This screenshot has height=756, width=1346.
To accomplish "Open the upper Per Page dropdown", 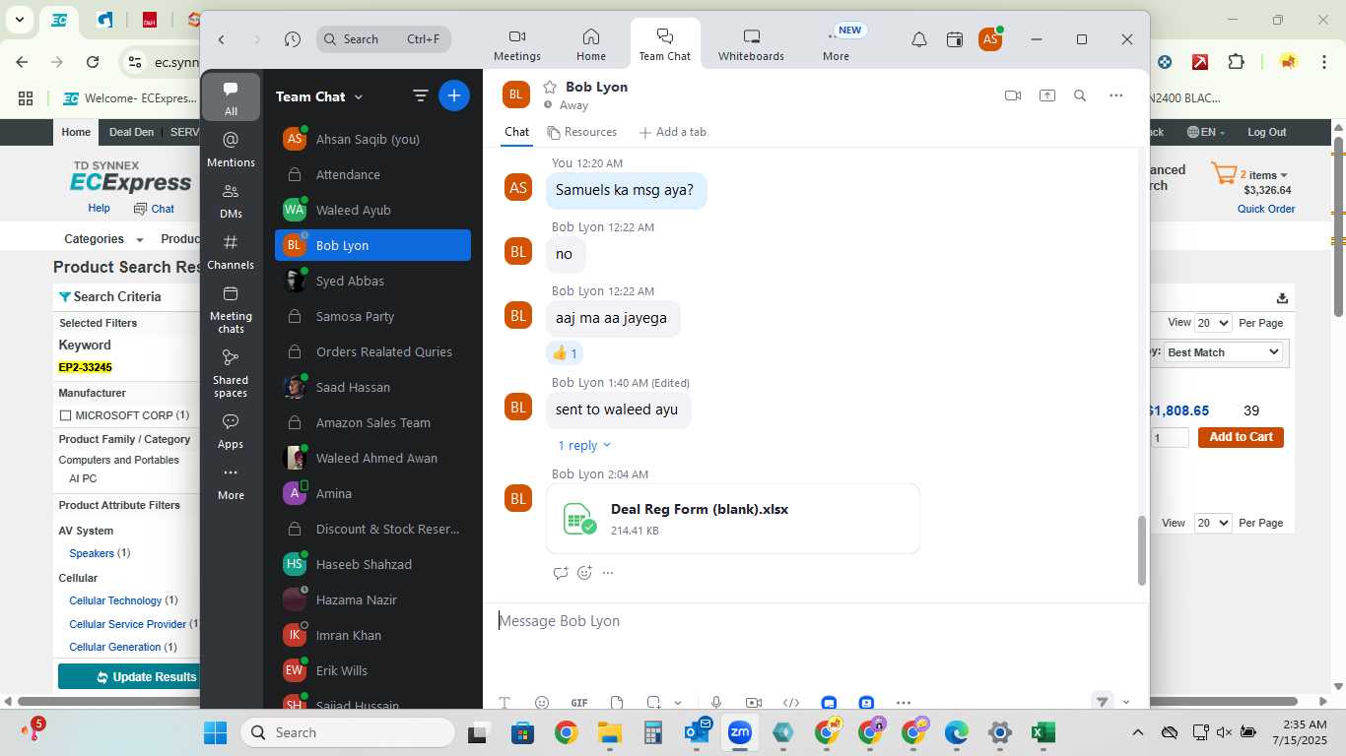I will [x=1213, y=323].
